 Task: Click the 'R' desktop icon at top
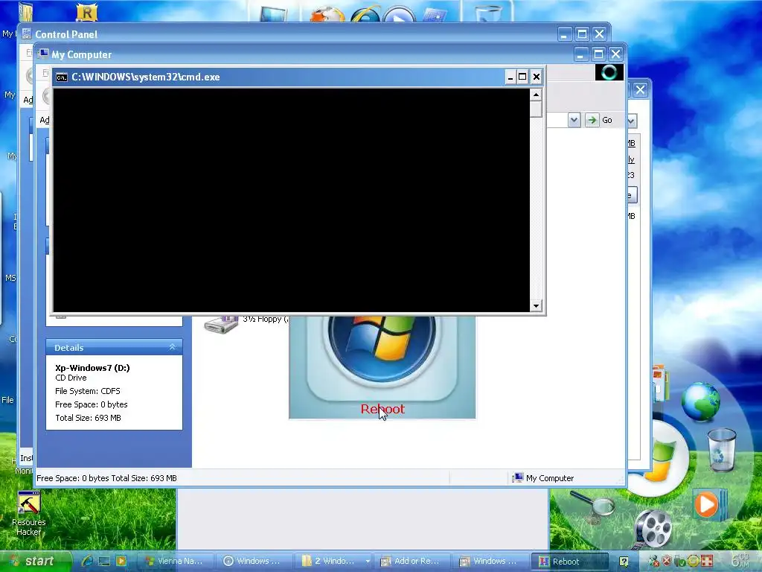click(x=87, y=12)
